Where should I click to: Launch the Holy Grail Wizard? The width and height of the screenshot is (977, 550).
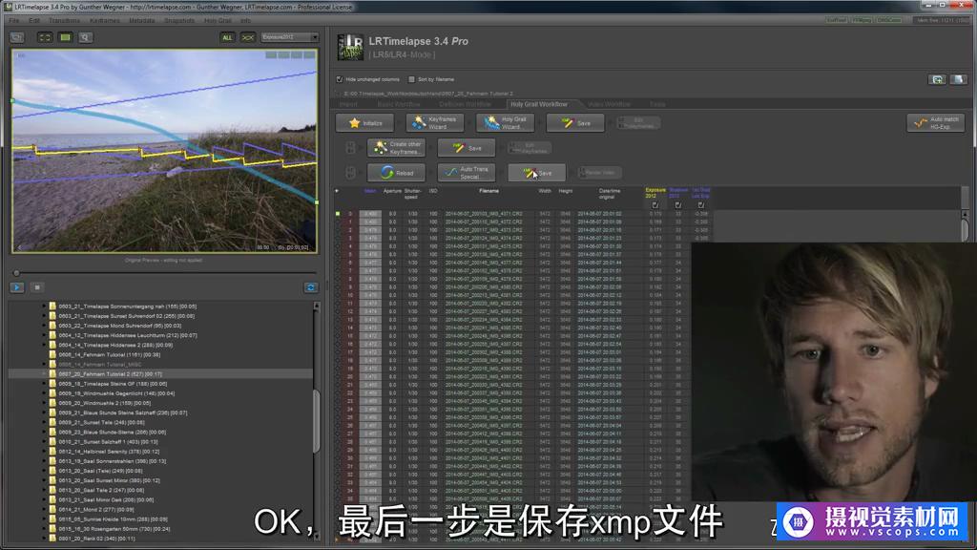pyautogui.click(x=506, y=123)
